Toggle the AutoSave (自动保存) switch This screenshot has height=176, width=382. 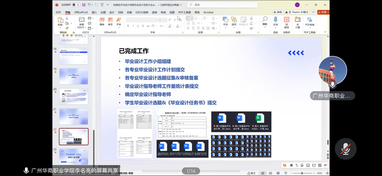pyautogui.click(x=76, y=5)
